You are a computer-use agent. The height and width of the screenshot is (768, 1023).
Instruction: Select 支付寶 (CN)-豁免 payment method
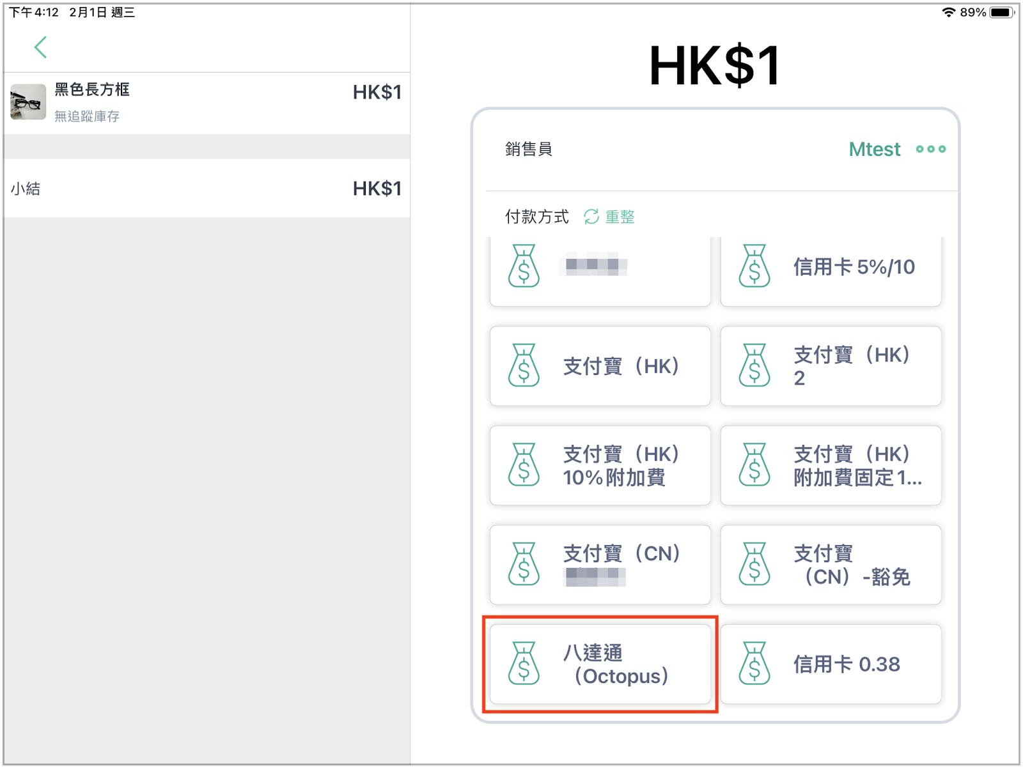(831, 565)
